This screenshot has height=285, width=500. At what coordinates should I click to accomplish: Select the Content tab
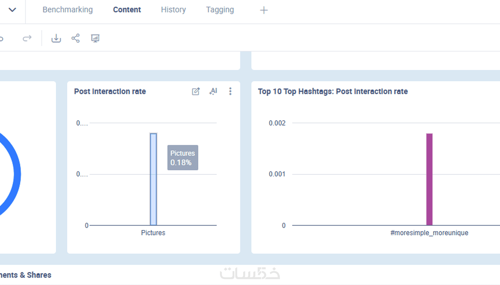(x=127, y=10)
